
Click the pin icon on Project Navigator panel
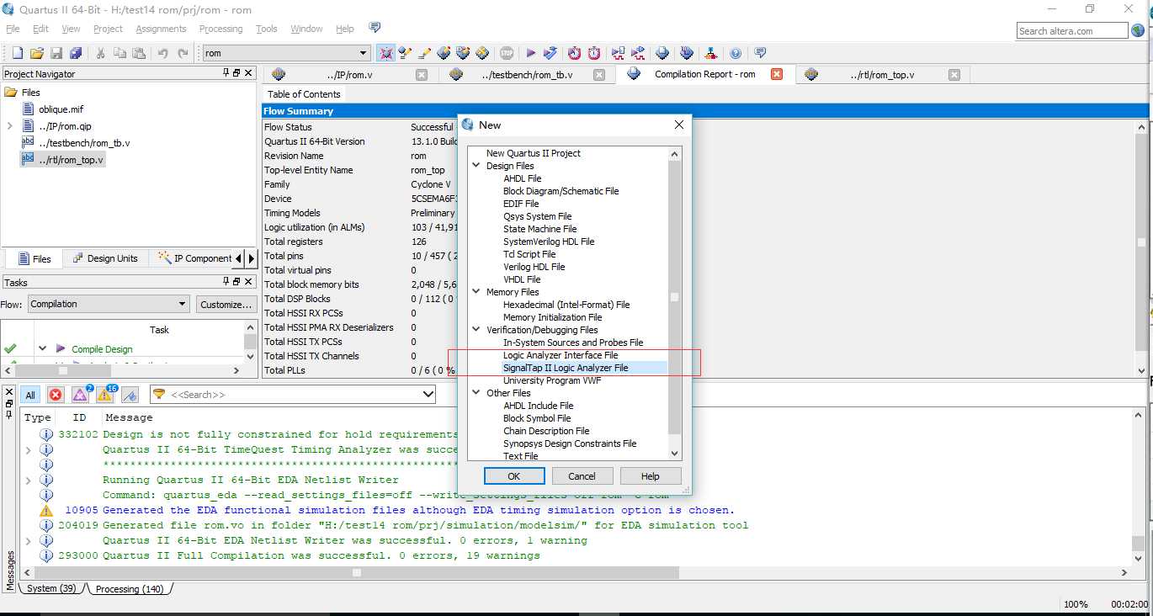pyautogui.click(x=226, y=73)
